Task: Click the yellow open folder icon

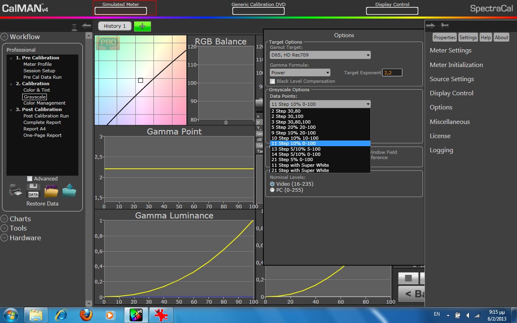Action: (51, 191)
